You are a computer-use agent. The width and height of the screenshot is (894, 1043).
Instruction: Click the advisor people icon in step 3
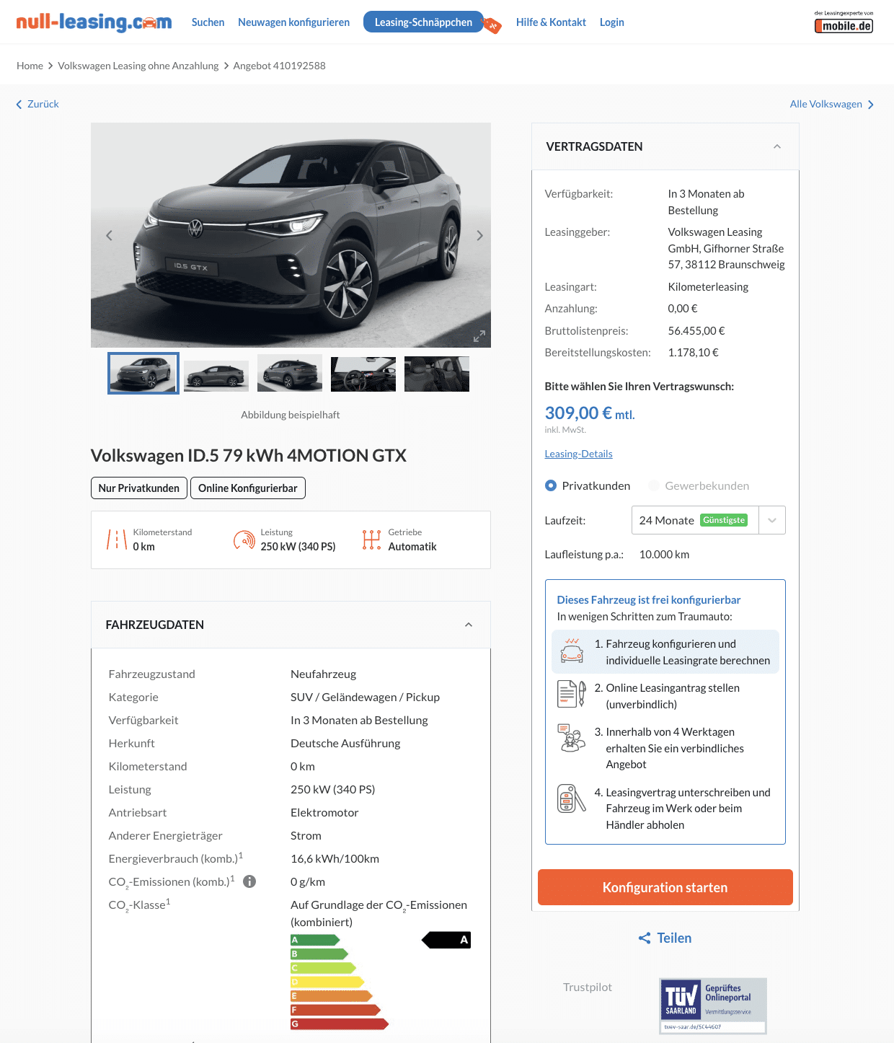pyautogui.click(x=572, y=738)
